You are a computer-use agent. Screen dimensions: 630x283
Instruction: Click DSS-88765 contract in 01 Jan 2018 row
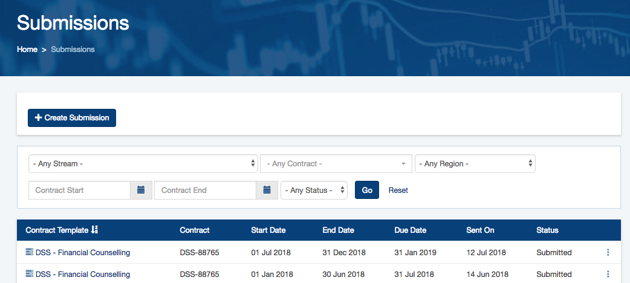coord(200,274)
